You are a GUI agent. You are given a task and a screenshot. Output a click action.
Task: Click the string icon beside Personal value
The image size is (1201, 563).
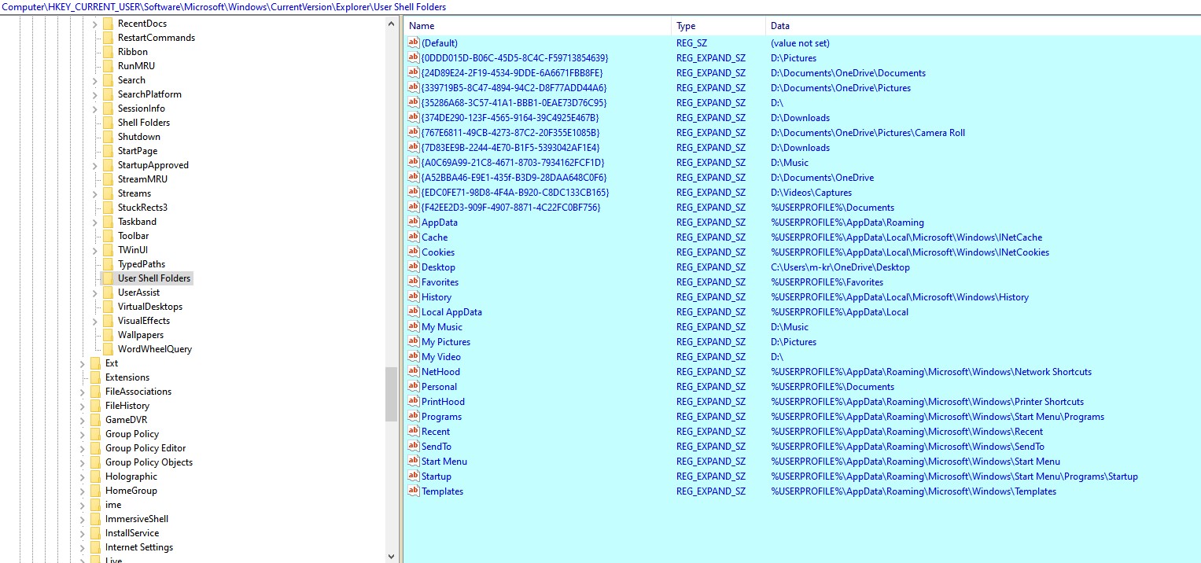[x=414, y=387]
